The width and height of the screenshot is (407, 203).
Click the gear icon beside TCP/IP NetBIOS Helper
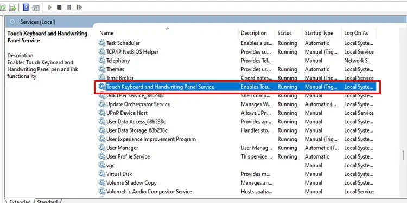(x=102, y=52)
